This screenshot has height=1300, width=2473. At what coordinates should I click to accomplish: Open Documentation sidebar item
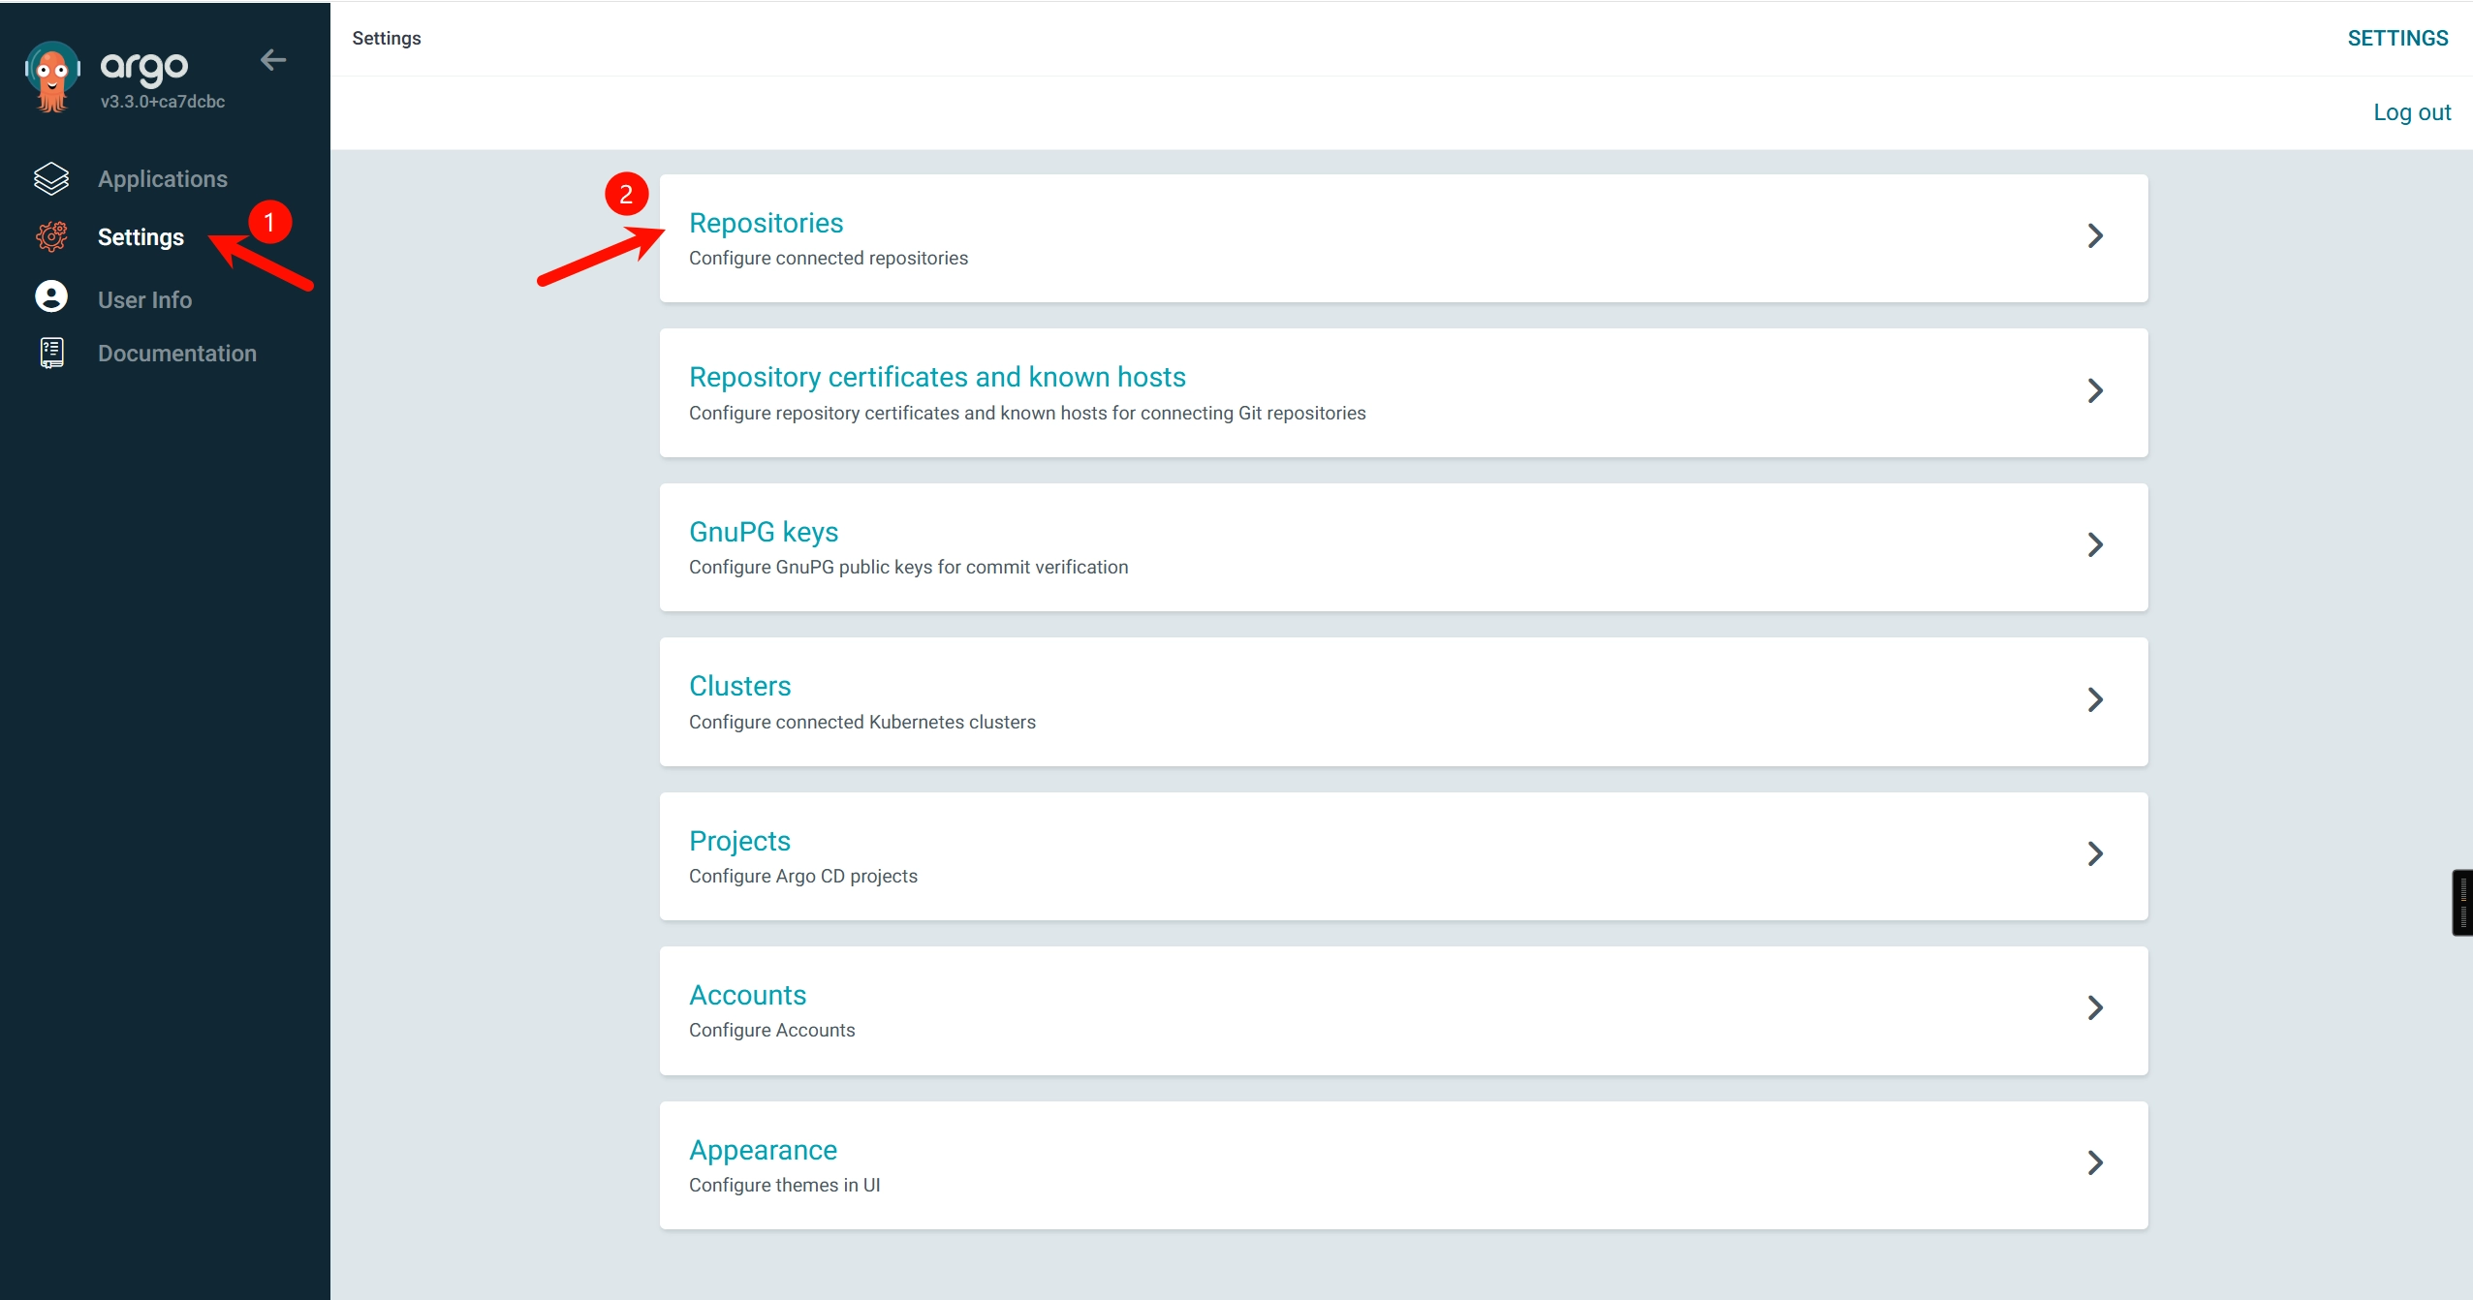[x=177, y=354]
